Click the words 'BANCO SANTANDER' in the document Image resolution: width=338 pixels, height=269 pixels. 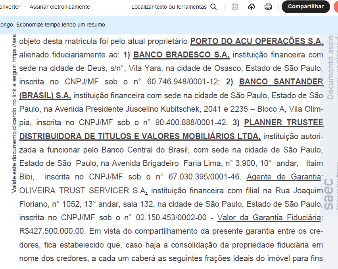281,82
